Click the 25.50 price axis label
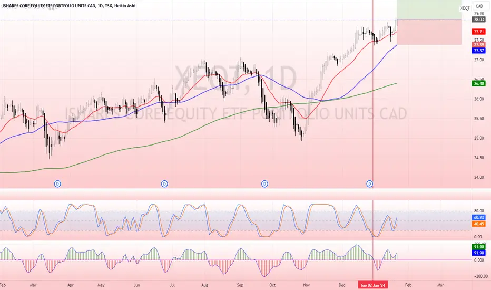Screen dimensions: 491x290 479,119
